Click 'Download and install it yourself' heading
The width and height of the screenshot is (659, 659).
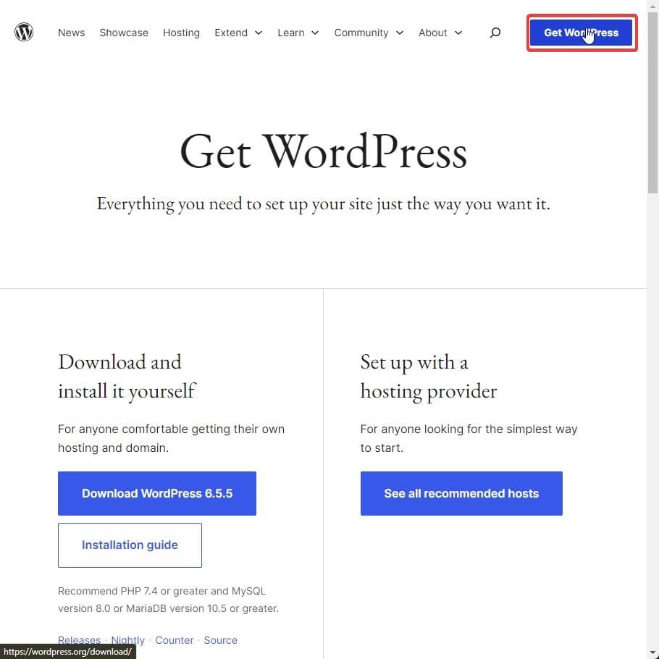click(127, 376)
